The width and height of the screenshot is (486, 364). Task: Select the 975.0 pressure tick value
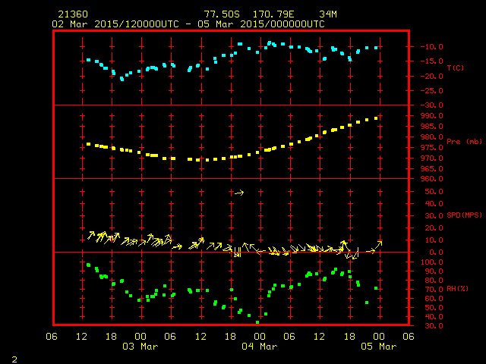(x=432, y=148)
